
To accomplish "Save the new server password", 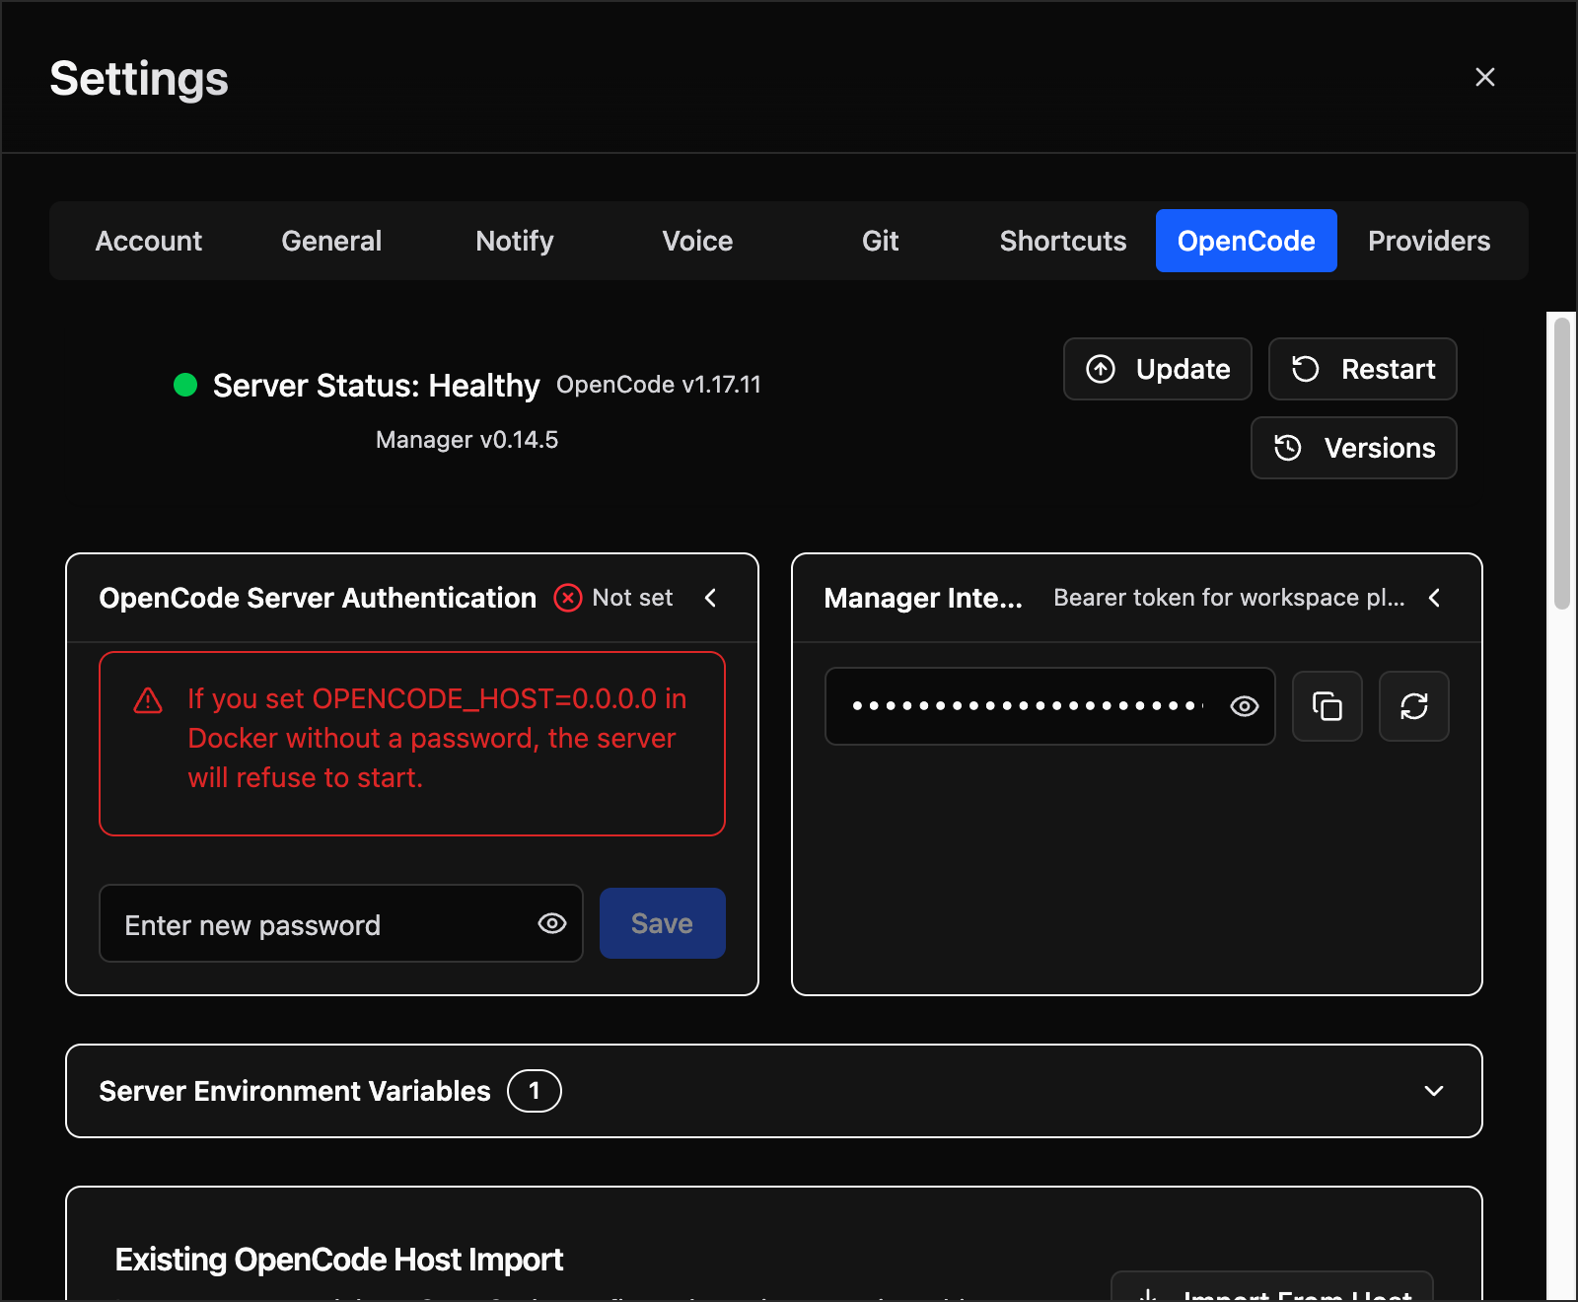I will (663, 923).
